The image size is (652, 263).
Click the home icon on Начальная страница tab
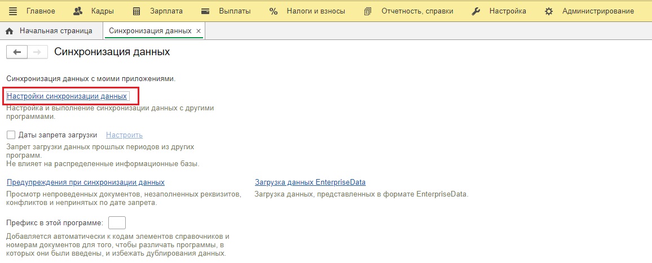click(10, 31)
